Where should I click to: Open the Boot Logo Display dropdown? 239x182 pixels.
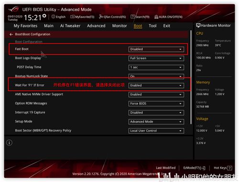point(156,58)
